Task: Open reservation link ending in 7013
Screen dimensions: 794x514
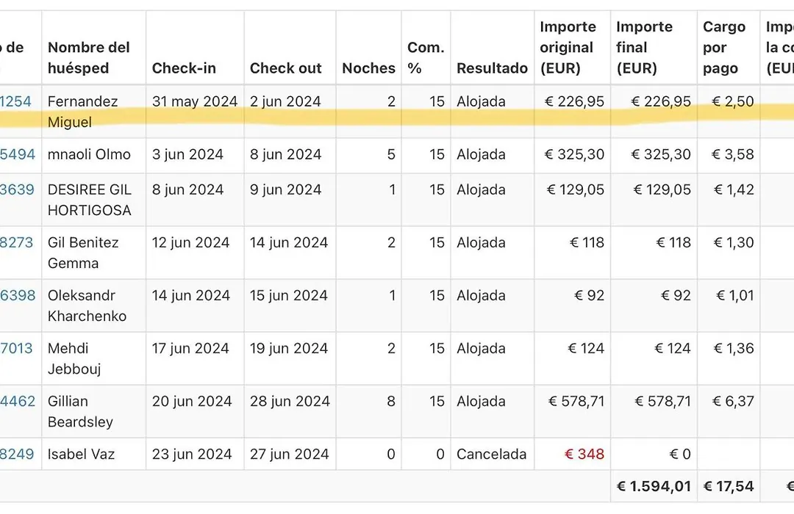Action: coord(16,348)
